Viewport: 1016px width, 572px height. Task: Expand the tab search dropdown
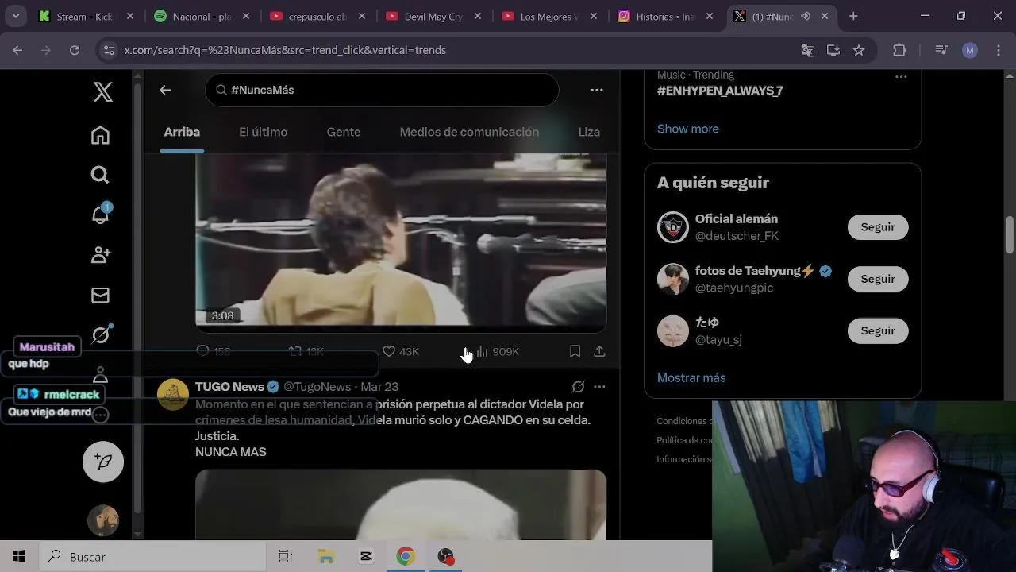(x=16, y=16)
